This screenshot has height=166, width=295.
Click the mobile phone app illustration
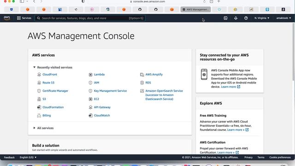coord(204,74)
